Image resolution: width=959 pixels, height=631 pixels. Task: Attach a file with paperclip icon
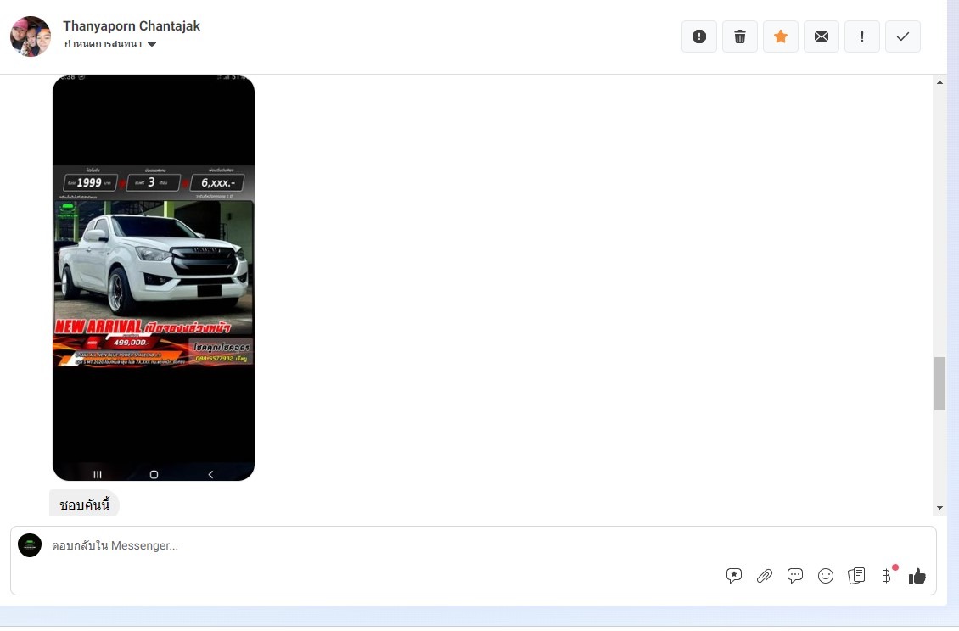765,575
